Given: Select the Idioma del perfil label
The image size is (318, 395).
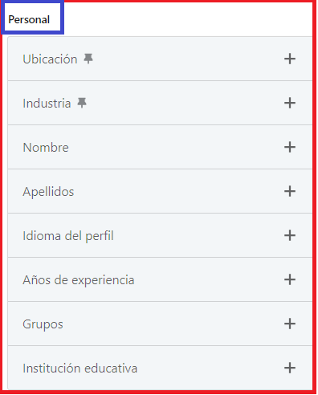Looking at the screenshot, I should (68, 236).
